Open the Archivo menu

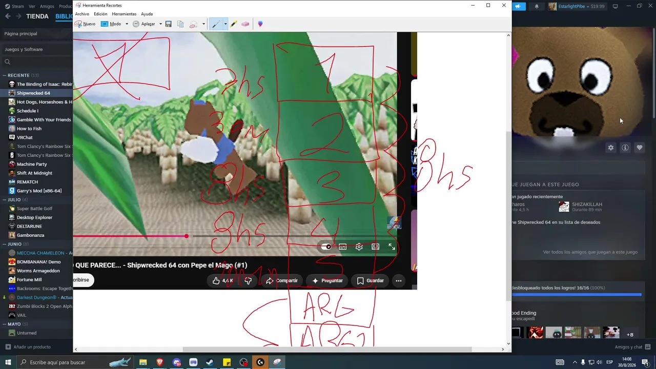(x=82, y=14)
